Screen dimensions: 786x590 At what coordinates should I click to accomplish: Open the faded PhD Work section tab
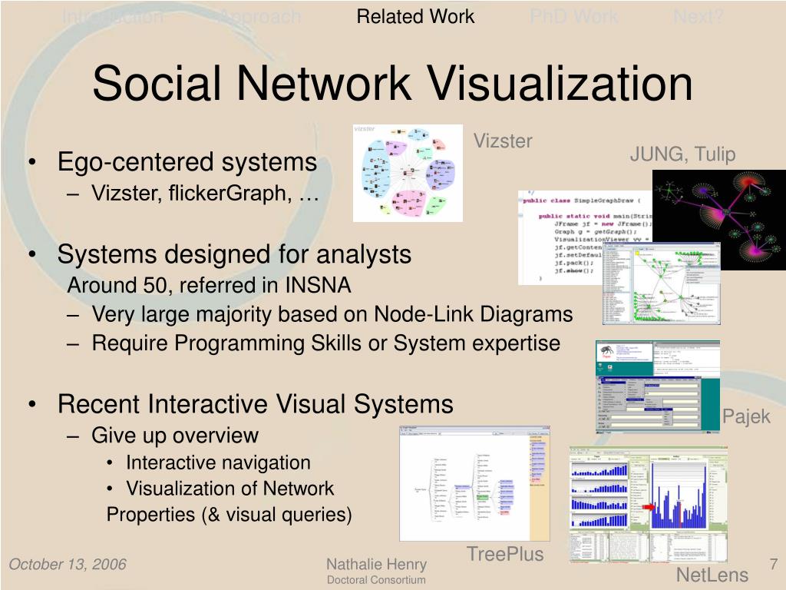pyautogui.click(x=574, y=17)
